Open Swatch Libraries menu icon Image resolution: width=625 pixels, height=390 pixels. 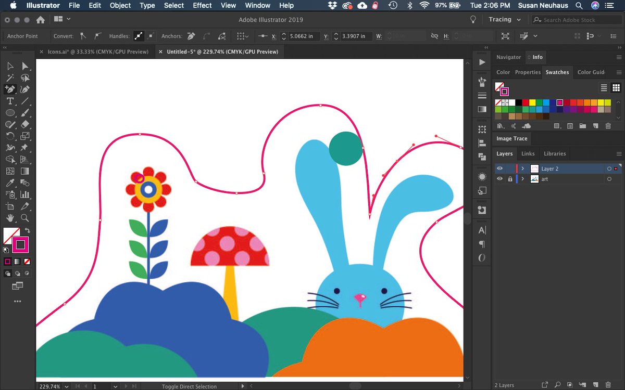pyautogui.click(x=500, y=126)
